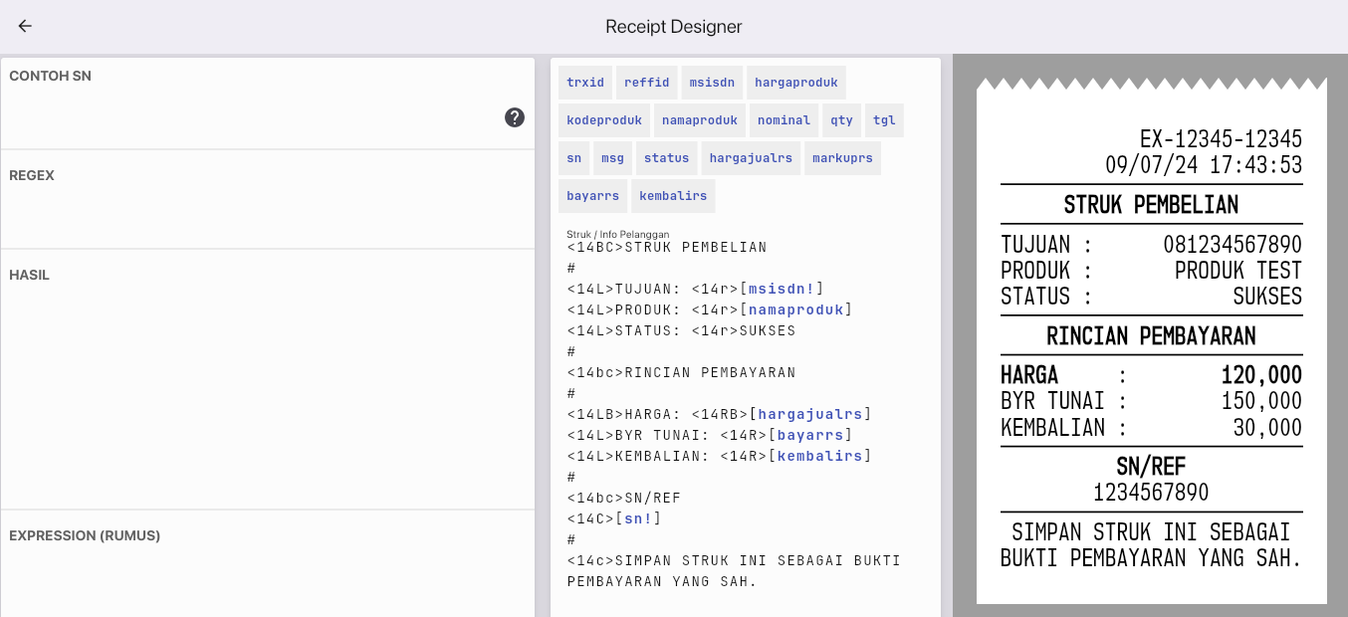Insert the tgl date tag
This screenshot has height=617, width=1348.
(884, 120)
